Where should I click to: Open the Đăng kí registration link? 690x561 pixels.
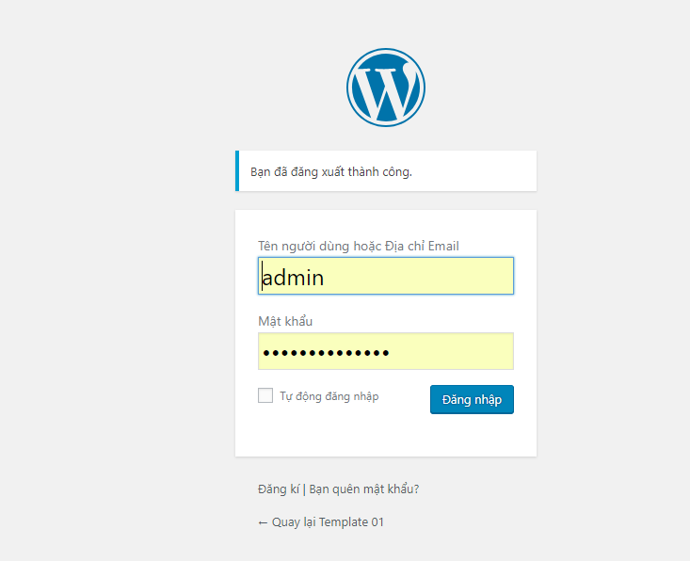click(279, 489)
